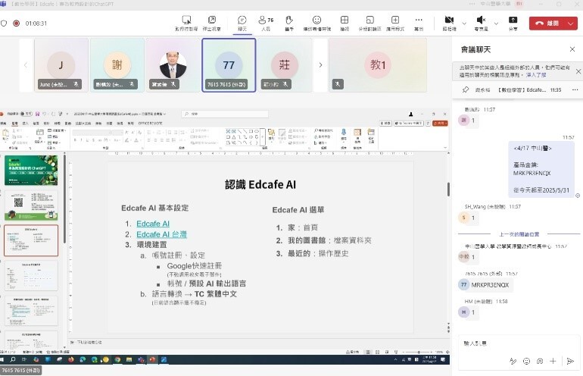The width and height of the screenshot is (583, 376).
Task: Click the HM sender avatar in chat
Action: [463, 312]
